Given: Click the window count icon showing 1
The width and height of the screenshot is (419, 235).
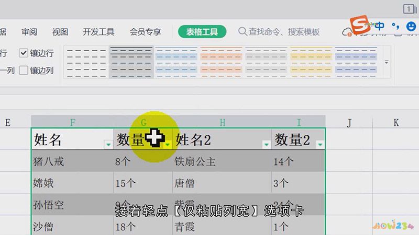Looking at the screenshot, I should [x=409, y=9].
